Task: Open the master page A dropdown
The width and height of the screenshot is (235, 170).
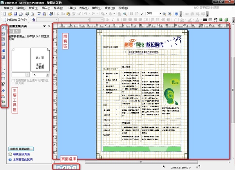Action: point(47,75)
